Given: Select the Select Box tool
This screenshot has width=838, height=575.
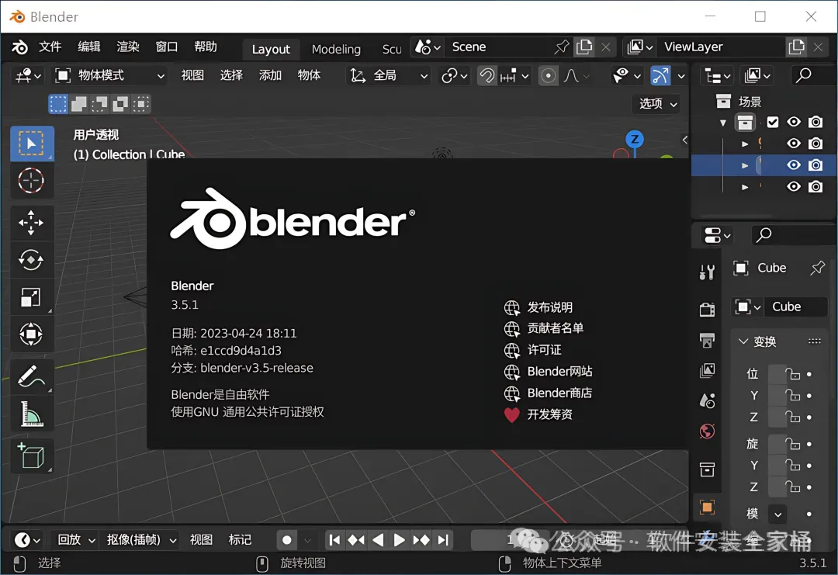Looking at the screenshot, I should (32, 144).
